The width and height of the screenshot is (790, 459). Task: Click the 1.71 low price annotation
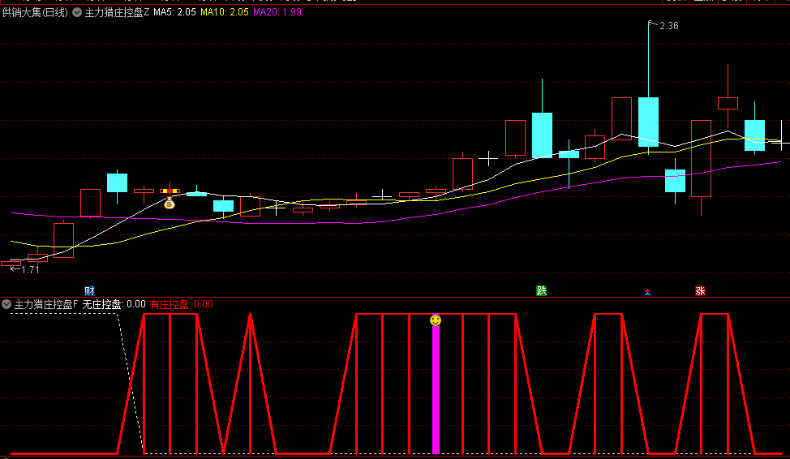pyautogui.click(x=29, y=269)
